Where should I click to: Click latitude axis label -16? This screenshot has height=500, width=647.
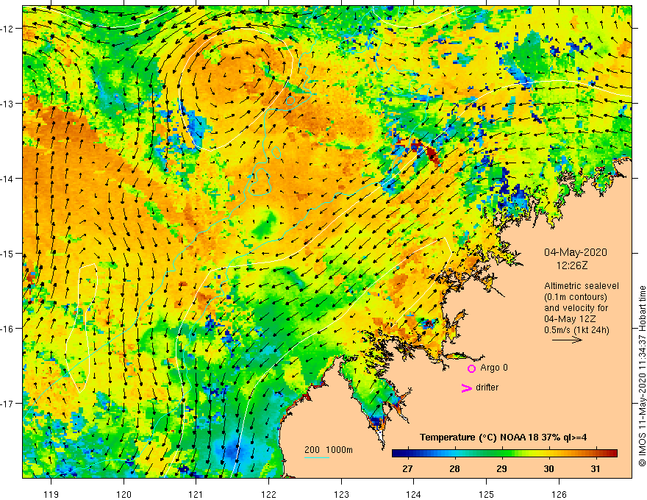coord(7,329)
